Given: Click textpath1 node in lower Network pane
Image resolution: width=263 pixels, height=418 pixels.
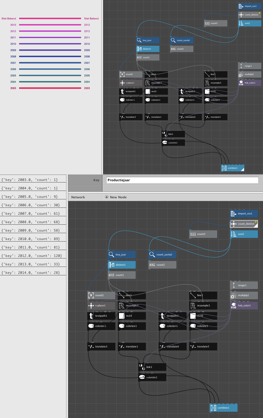Looking at the screenshot, I should pyautogui.click(x=101, y=316).
